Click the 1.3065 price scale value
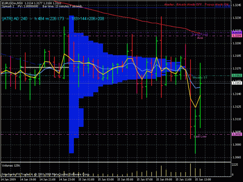This screenshot has height=182, width=243. click(x=237, y=157)
